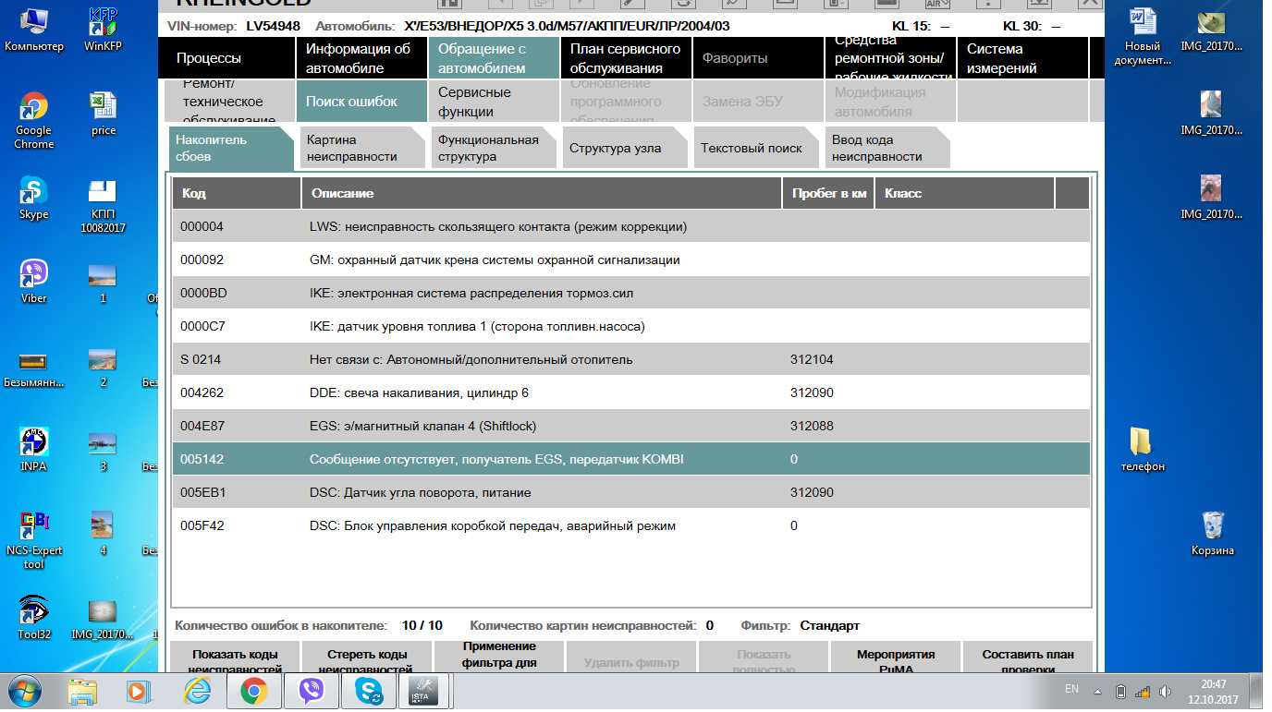This screenshot has height=712, width=1272.
Task: Open the КПП 10082017 desktop file
Action: [x=103, y=205]
